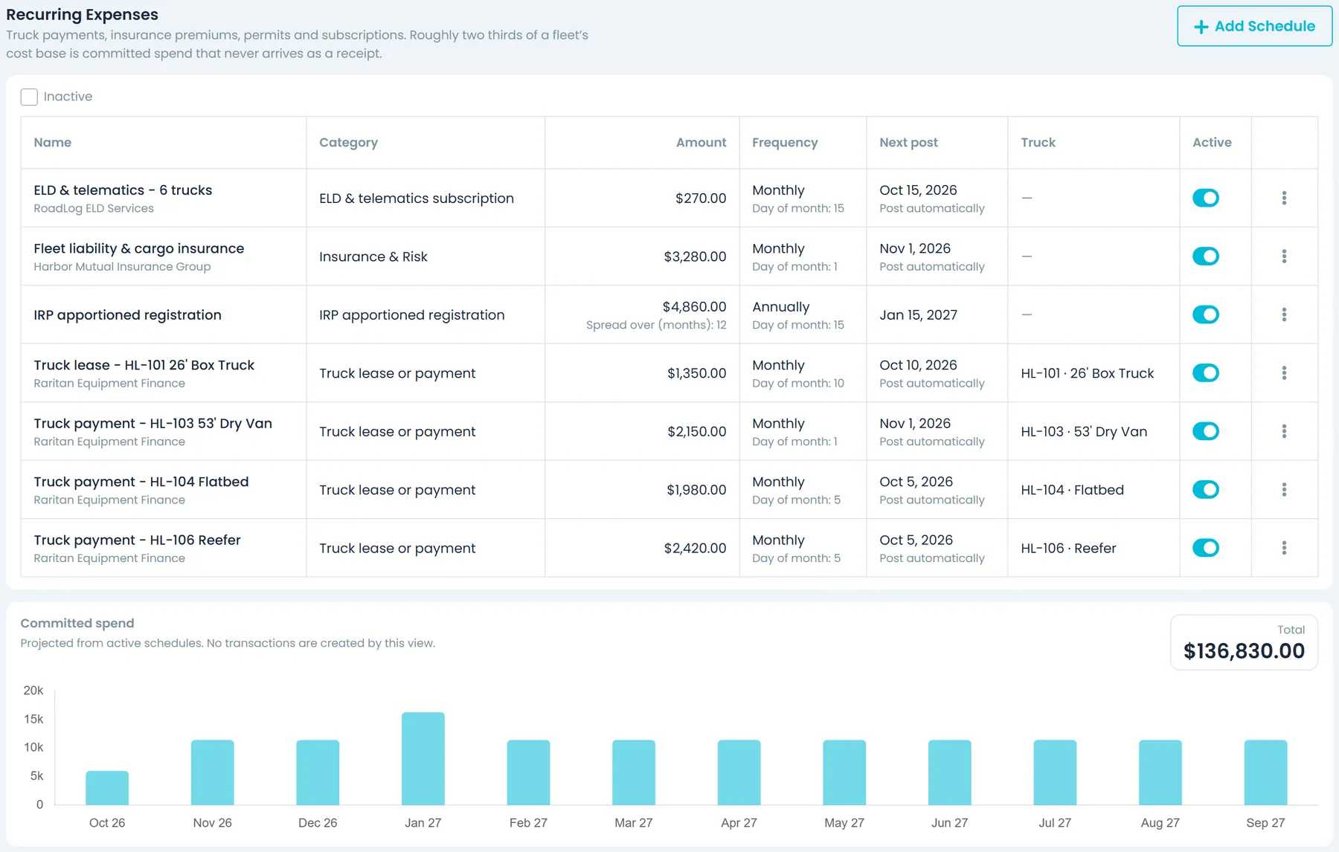Click the Add Schedule button

coord(1254,26)
